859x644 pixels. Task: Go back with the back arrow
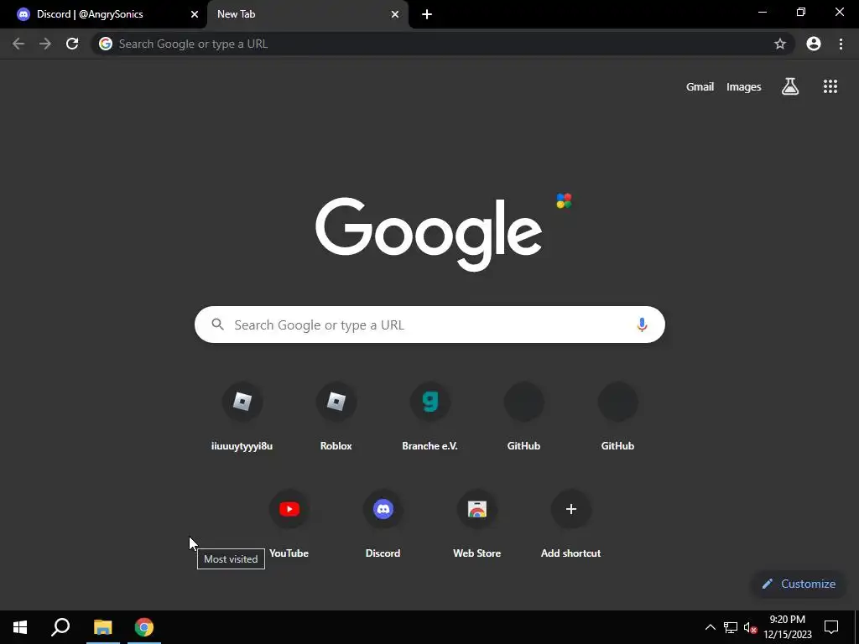(x=18, y=44)
